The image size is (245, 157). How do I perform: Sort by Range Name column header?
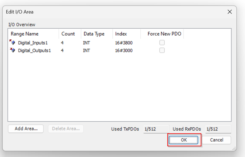pos(33,34)
